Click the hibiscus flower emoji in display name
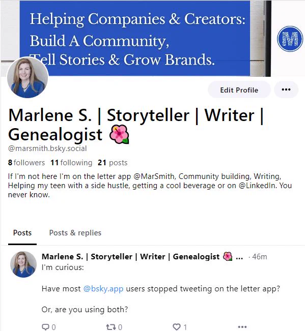This screenshot has width=305, height=331. (119, 134)
